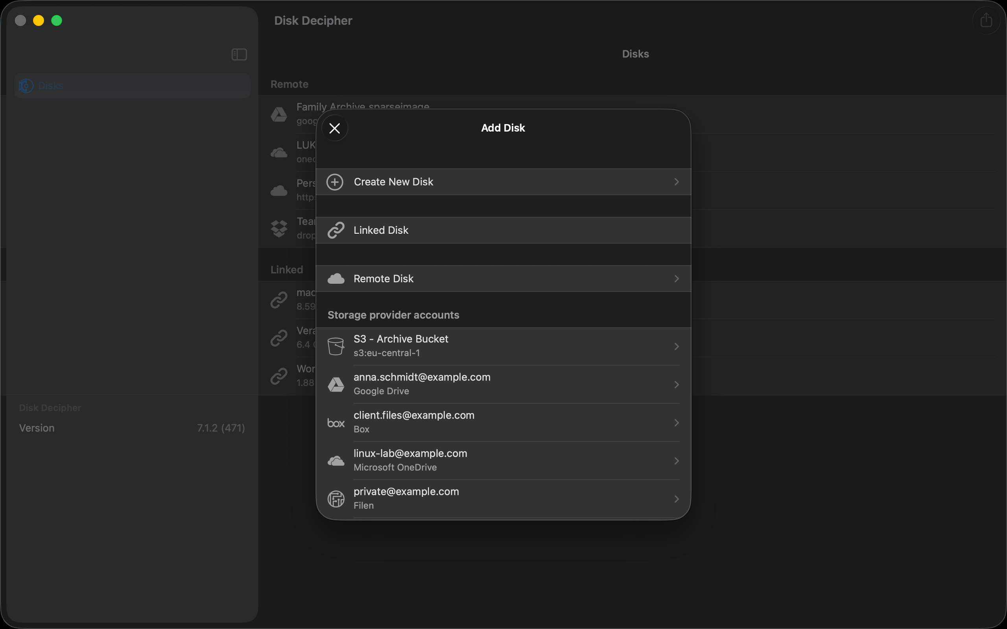Expand the S3 - Archive Bucket chevron

tap(677, 346)
